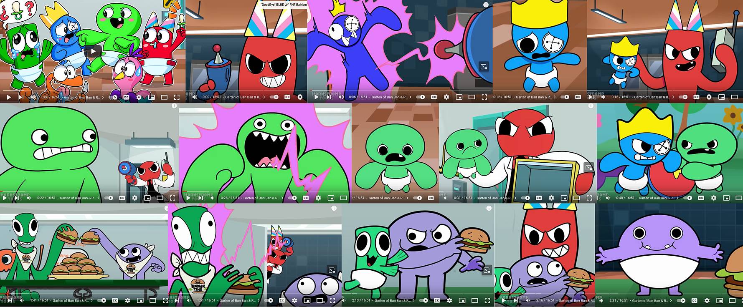
Task: Open miniplayer in the 2:21 frame
Action: click(720, 300)
